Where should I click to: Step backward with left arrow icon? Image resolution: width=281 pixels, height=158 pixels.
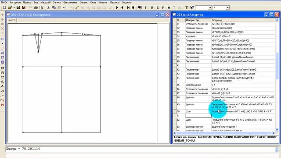[122, 7]
